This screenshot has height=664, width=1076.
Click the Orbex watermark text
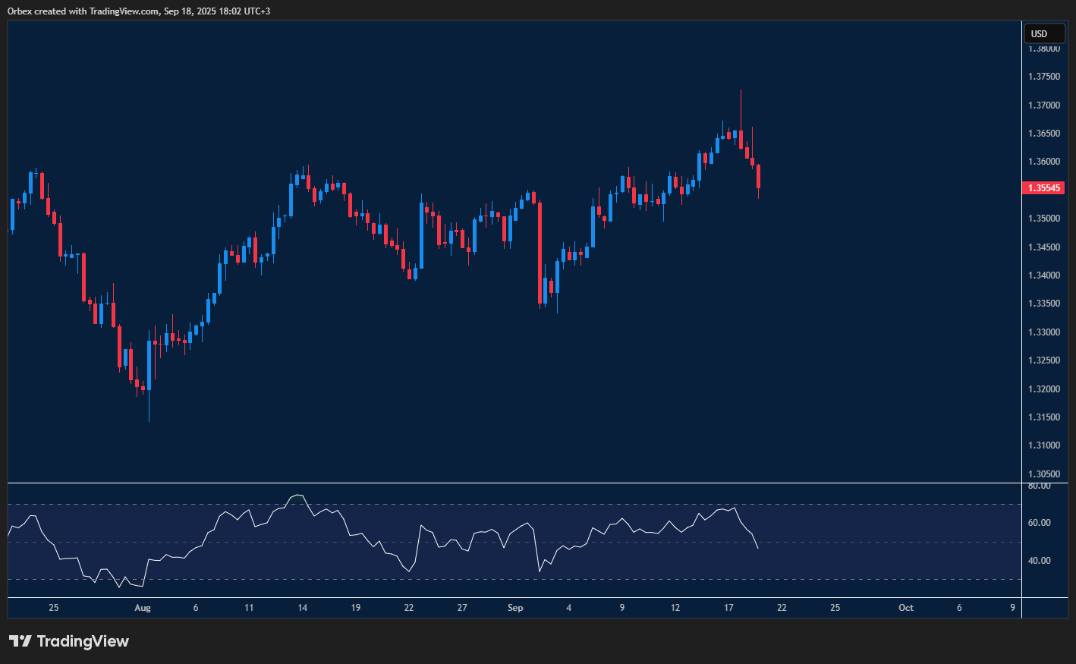pos(19,11)
